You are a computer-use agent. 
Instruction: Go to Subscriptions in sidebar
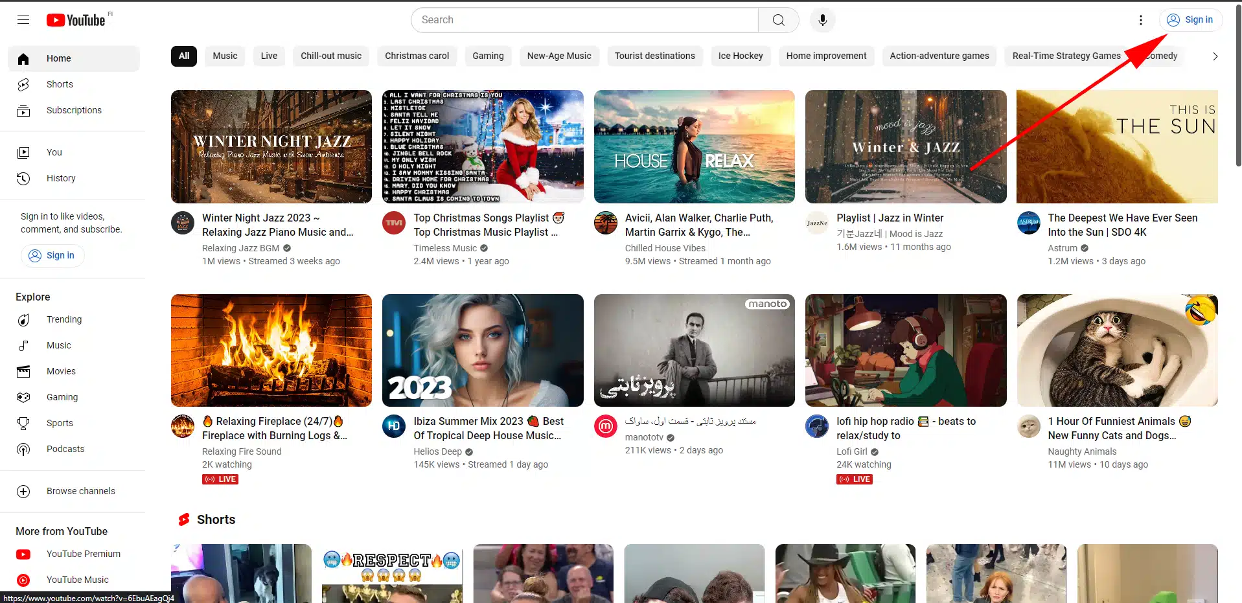point(74,110)
